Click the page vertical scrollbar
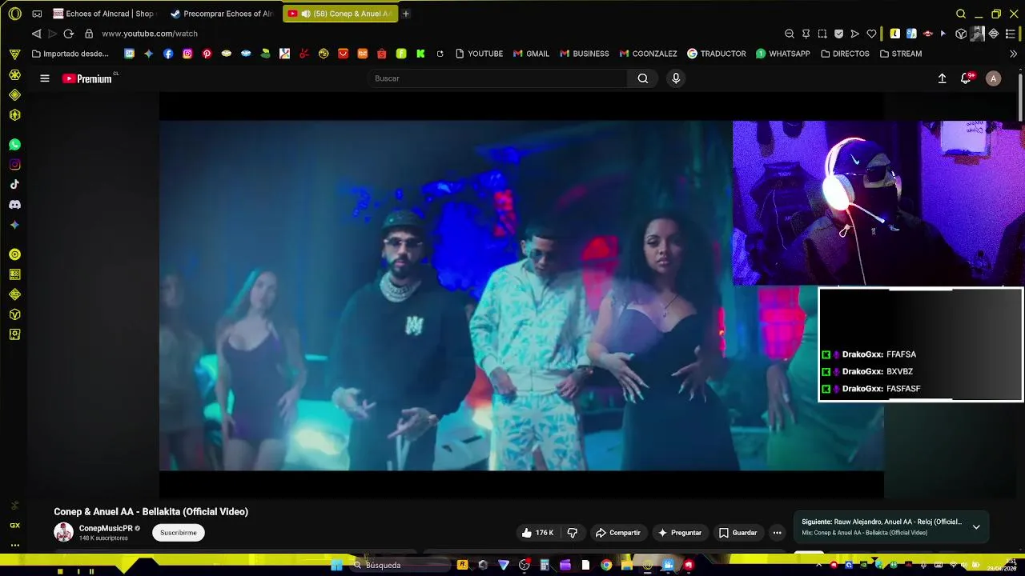The height and width of the screenshot is (576, 1025). pyautogui.click(x=1020, y=96)
